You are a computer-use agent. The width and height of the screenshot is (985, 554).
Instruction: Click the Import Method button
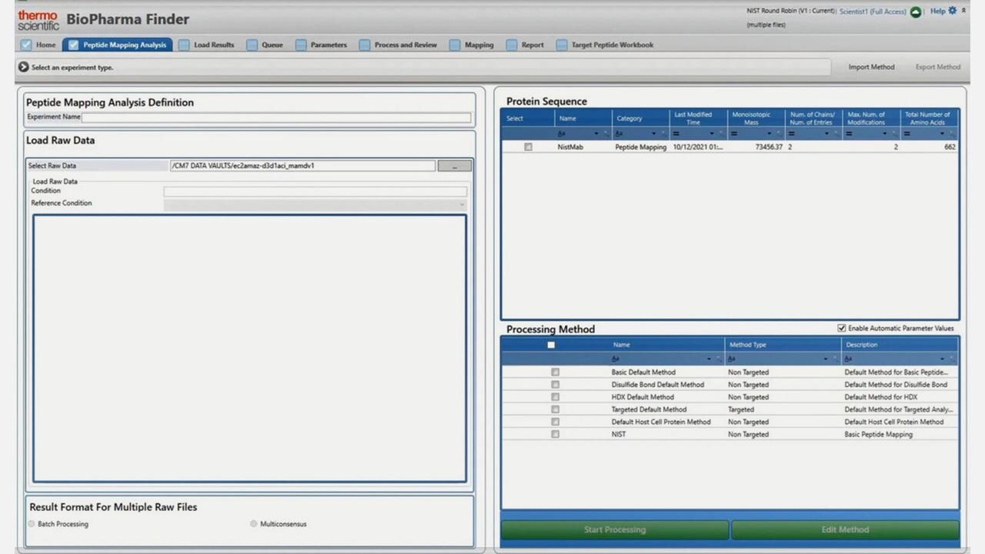pos(871,67)
